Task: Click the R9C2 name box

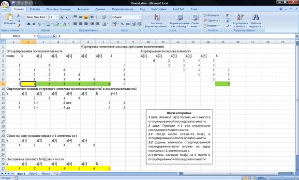Action: tap(16, 36)
